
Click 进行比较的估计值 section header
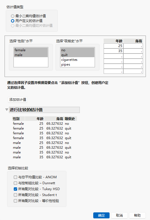coord(44,110)
